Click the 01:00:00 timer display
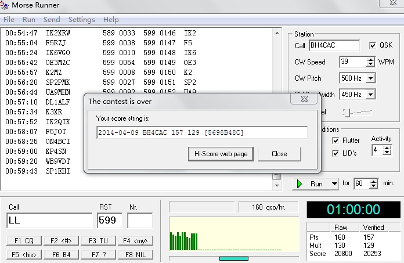Screen dimensions: 404x263 click(x=353, y=210)
